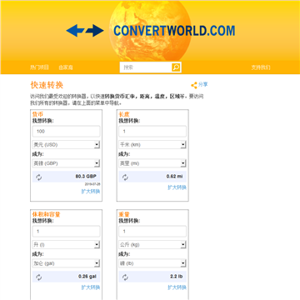Screen dimensions: 300x300
Task: Click the 2019-07-26 rate date text
Action: (x=92, y=184)
